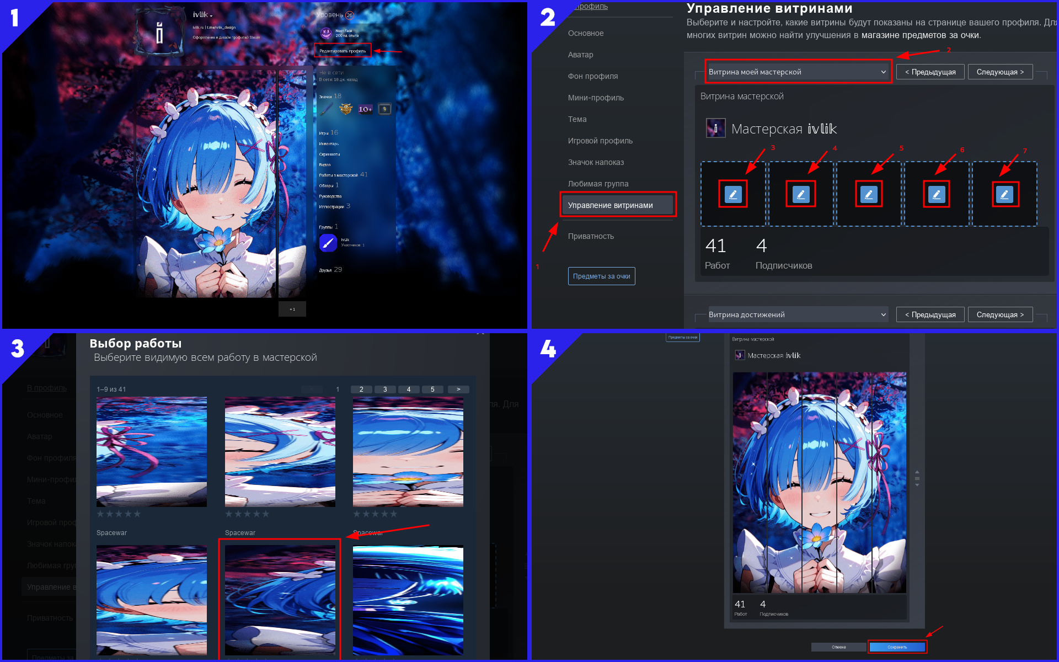This screenshot has height=662, width=1059.
Task: Open the Скриншоты profile link
Action: [x=329, y=154]
